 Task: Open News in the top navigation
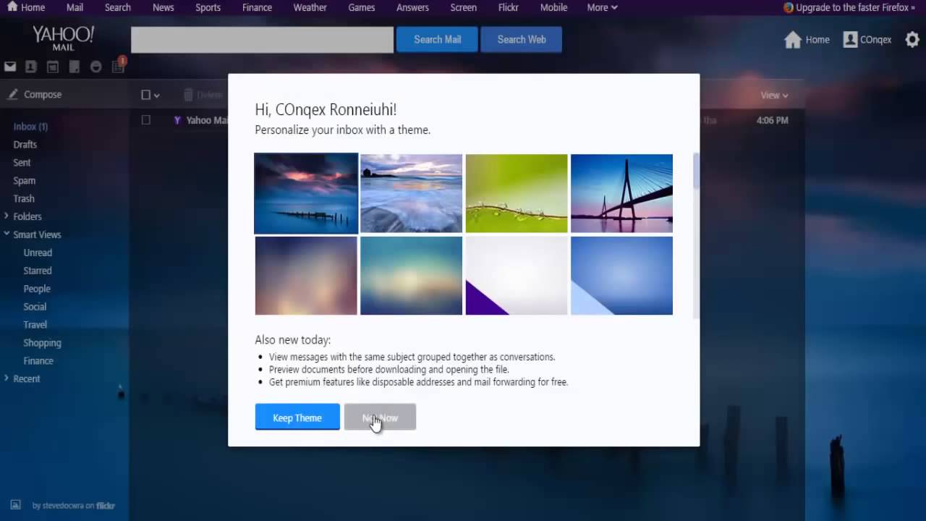coord(163,7)
